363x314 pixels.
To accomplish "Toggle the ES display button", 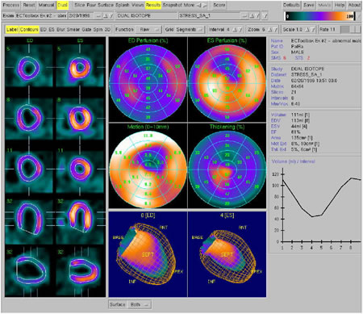I will point(52,30).
